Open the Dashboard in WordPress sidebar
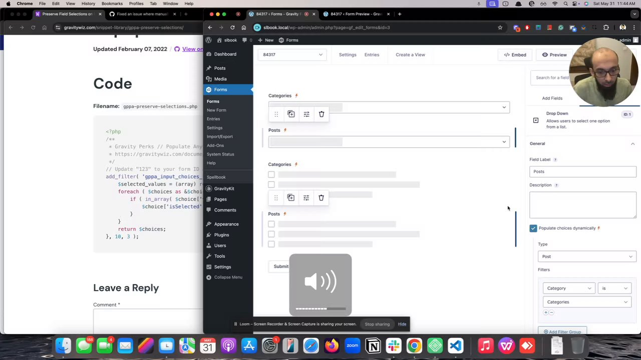This screenshot has width=641, height=360. coord(225,54)
